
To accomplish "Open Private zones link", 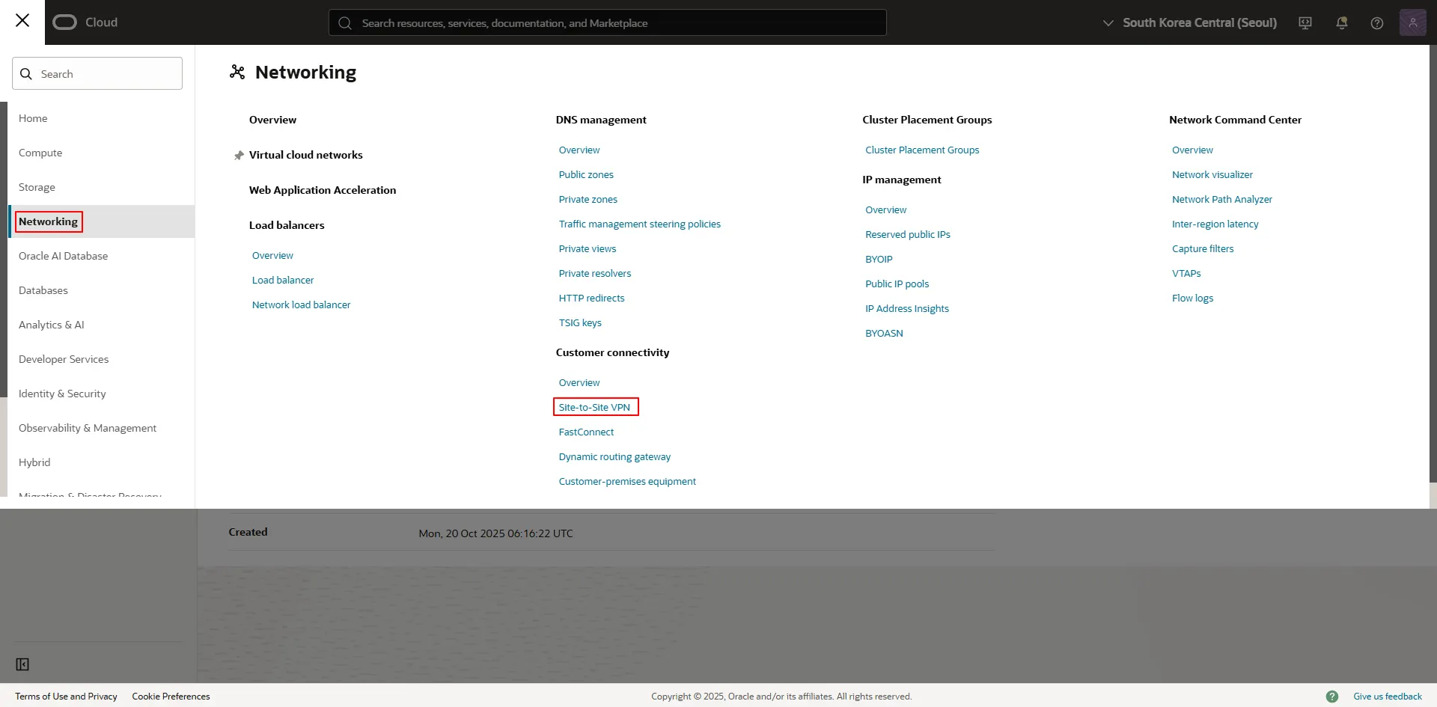I will pyautogui.click(x=588, y=199).
